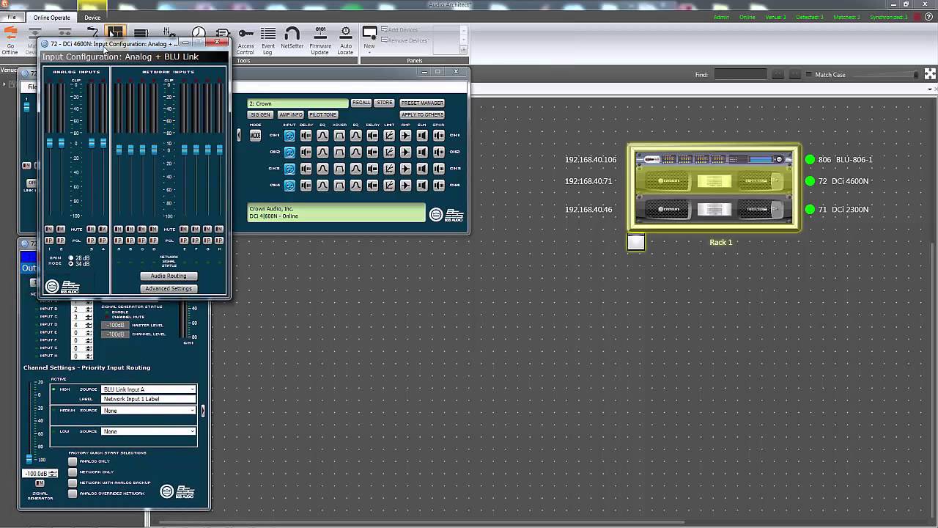Enable Network Only quick start selection
Image resolution: width=938 pixels, height=528 pixels.
73,472
